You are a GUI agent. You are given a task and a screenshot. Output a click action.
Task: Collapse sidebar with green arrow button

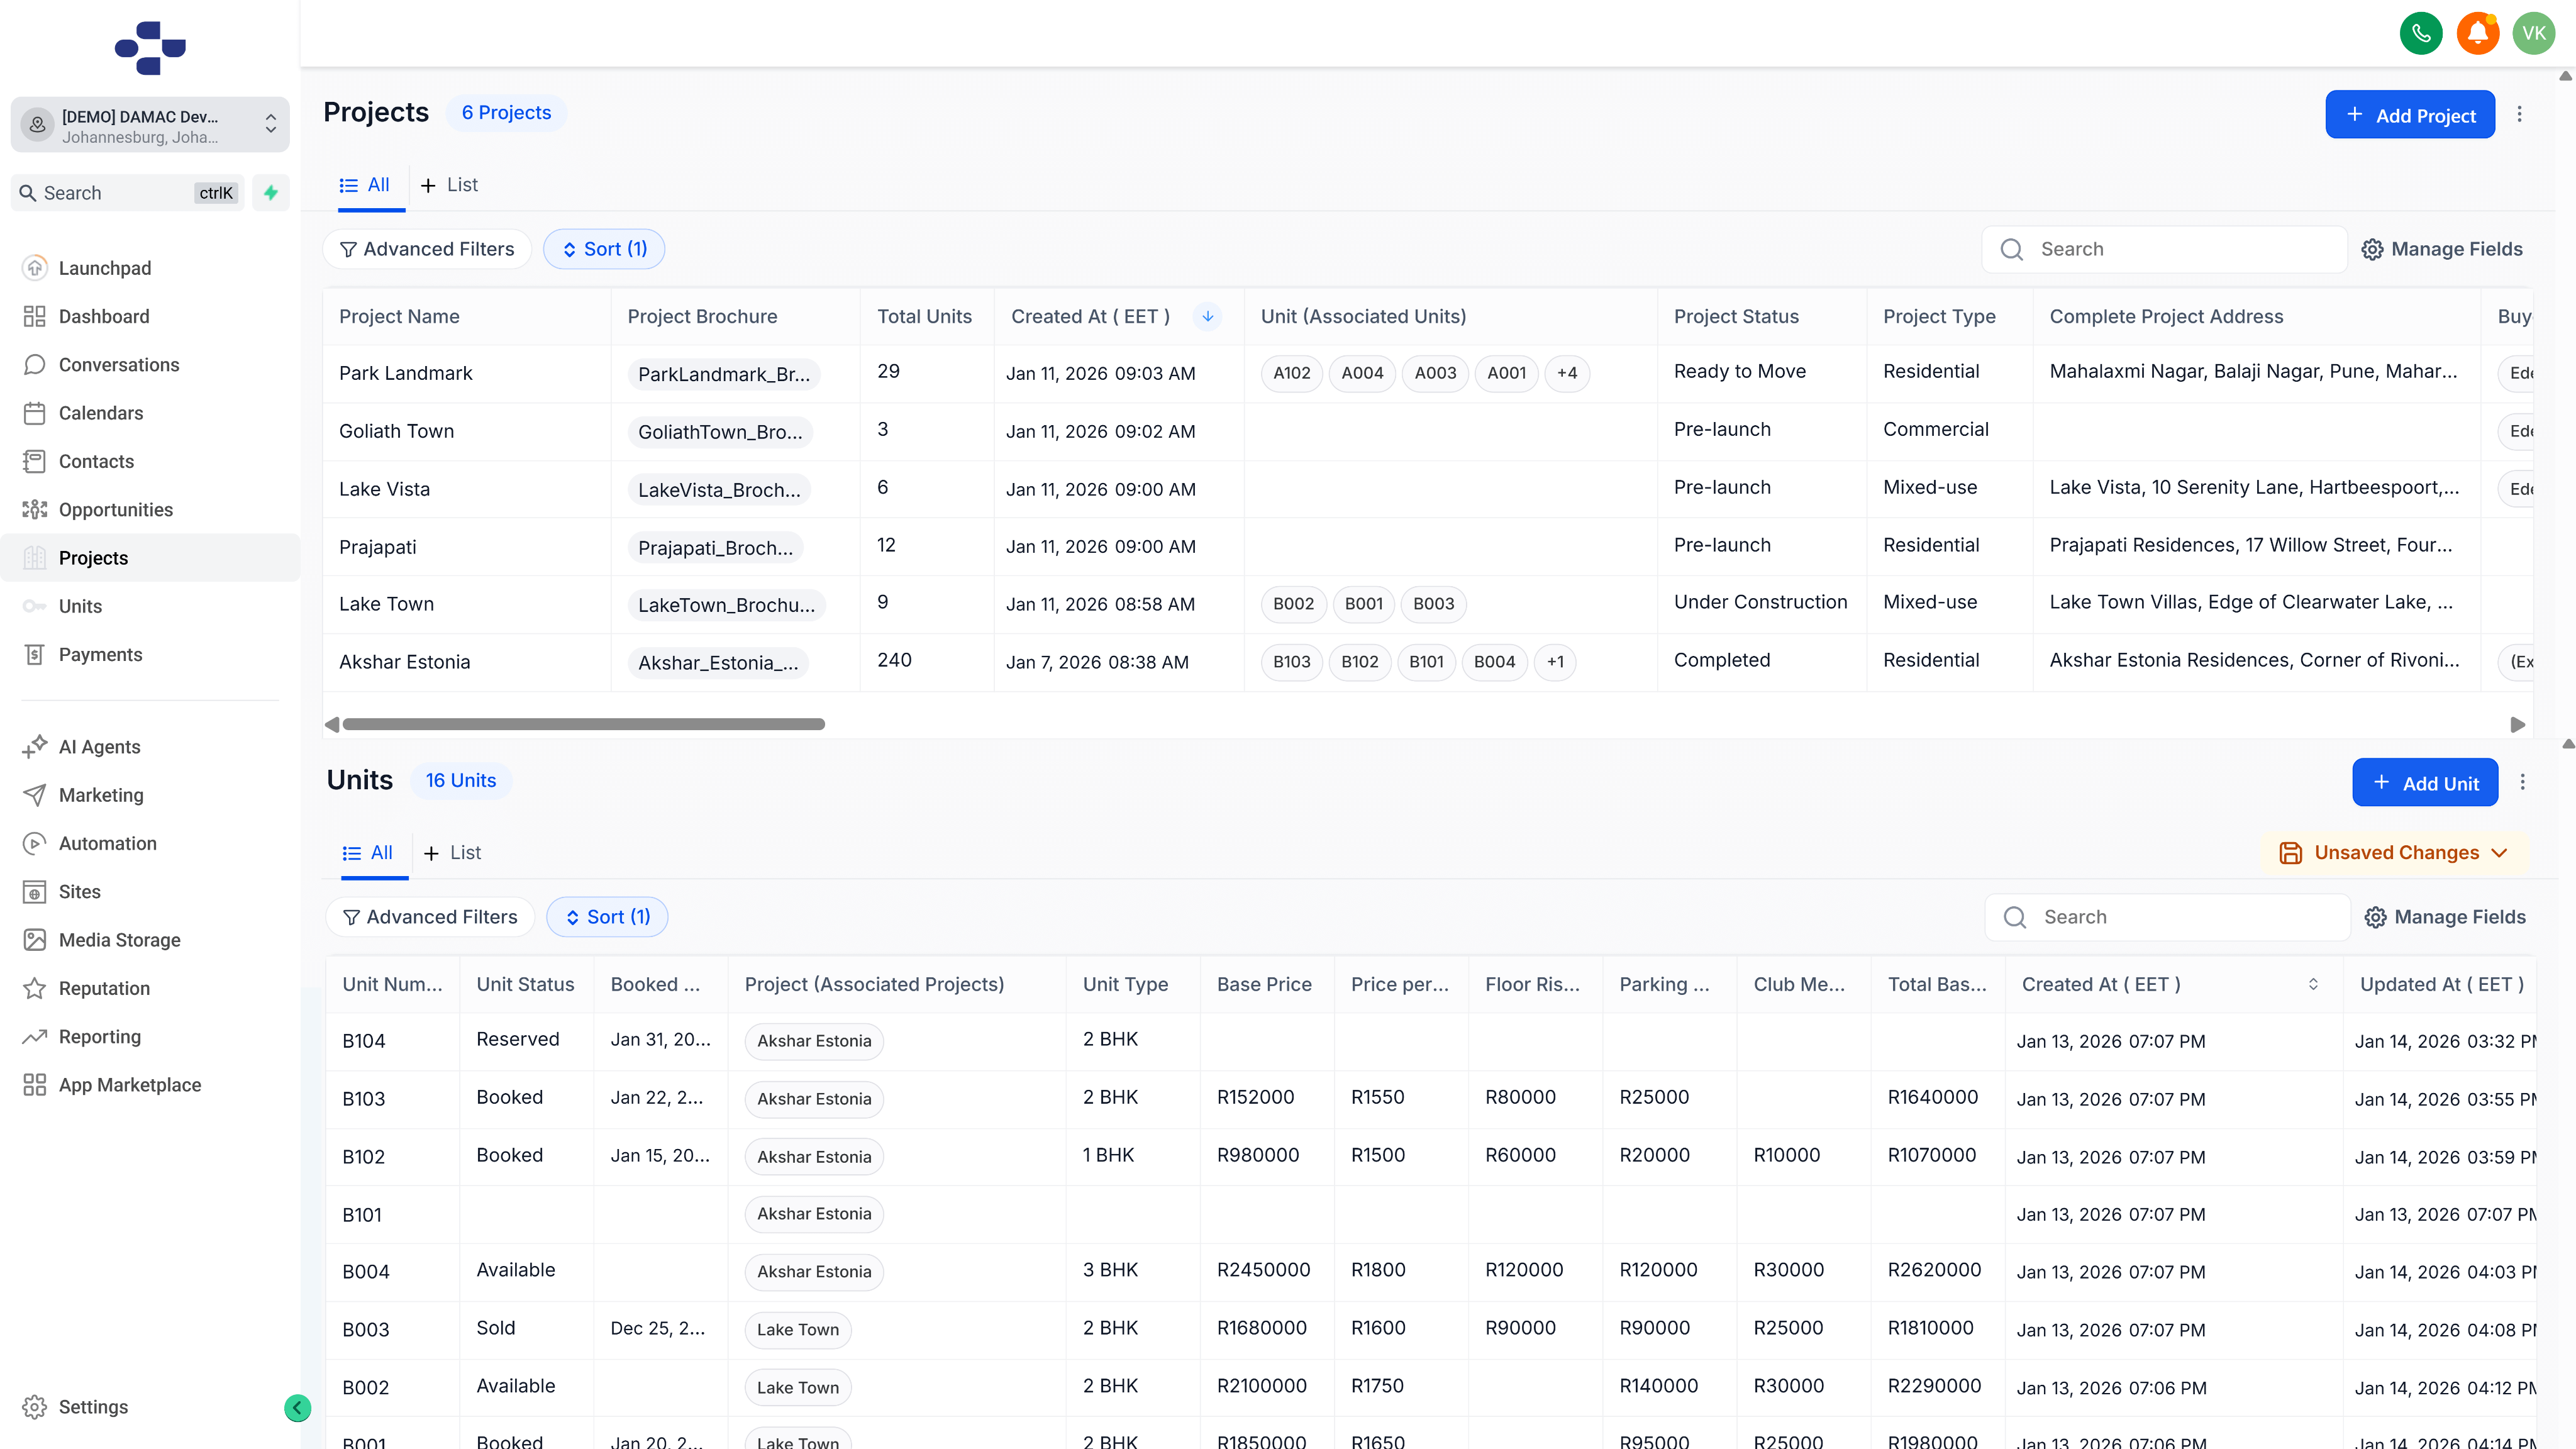297,1408
